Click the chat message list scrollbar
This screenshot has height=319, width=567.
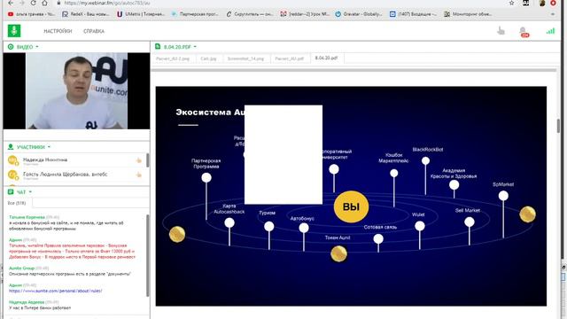pos(147,255)
